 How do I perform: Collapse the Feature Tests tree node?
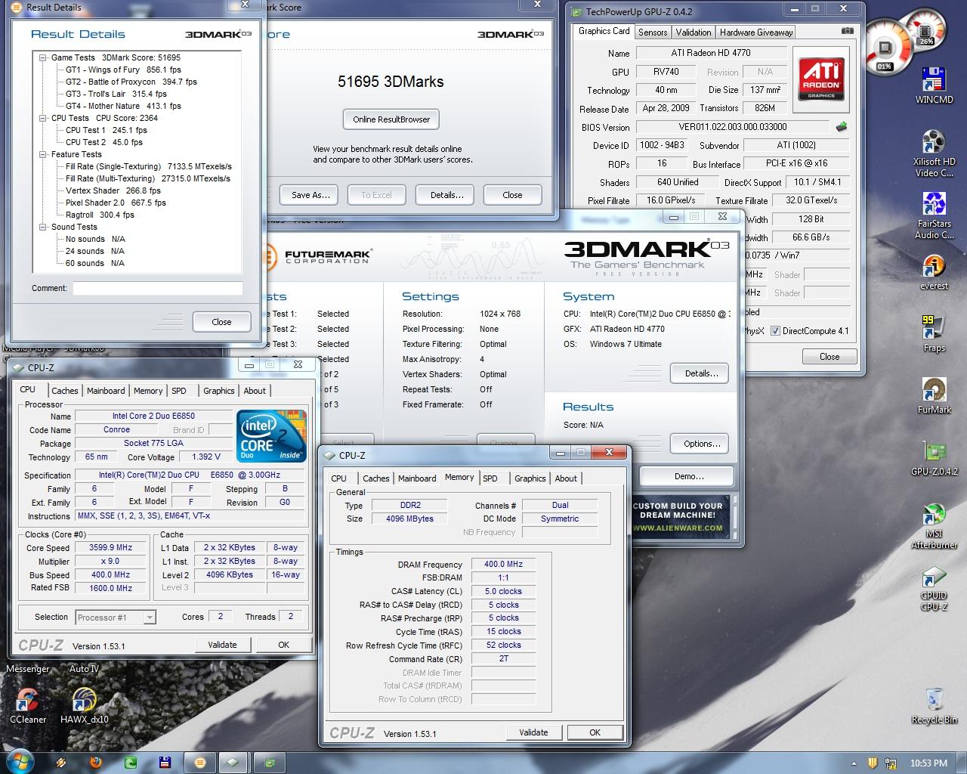43,154
